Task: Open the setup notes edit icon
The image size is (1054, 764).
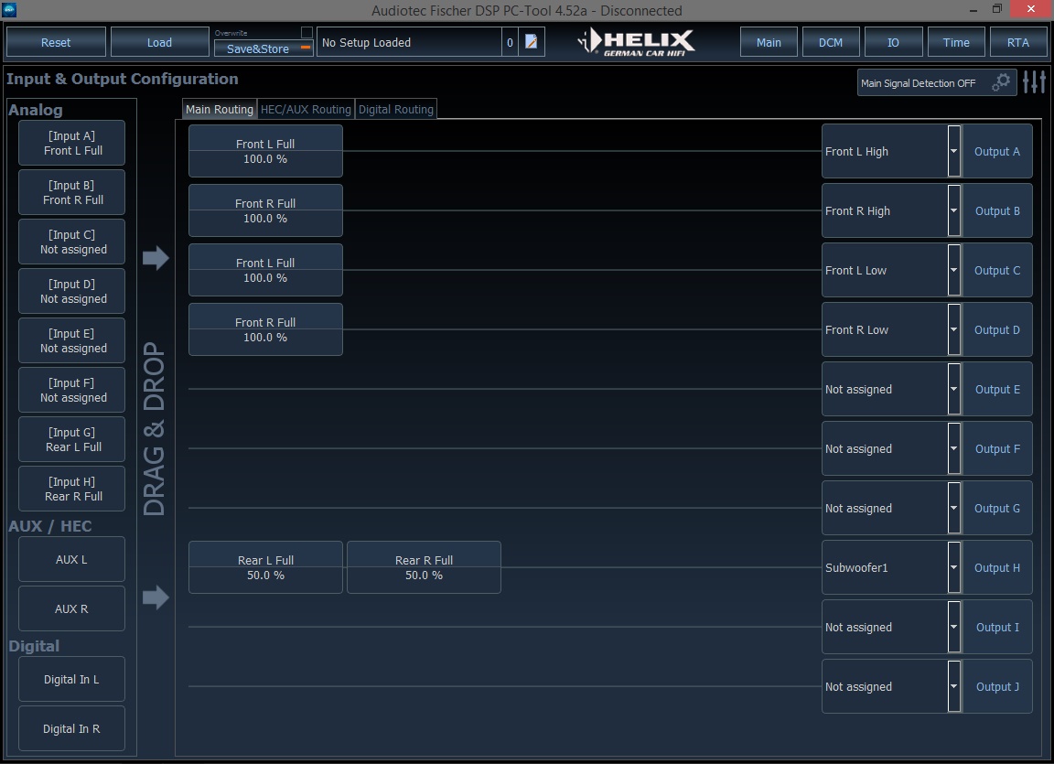Action: click(531, 42)
